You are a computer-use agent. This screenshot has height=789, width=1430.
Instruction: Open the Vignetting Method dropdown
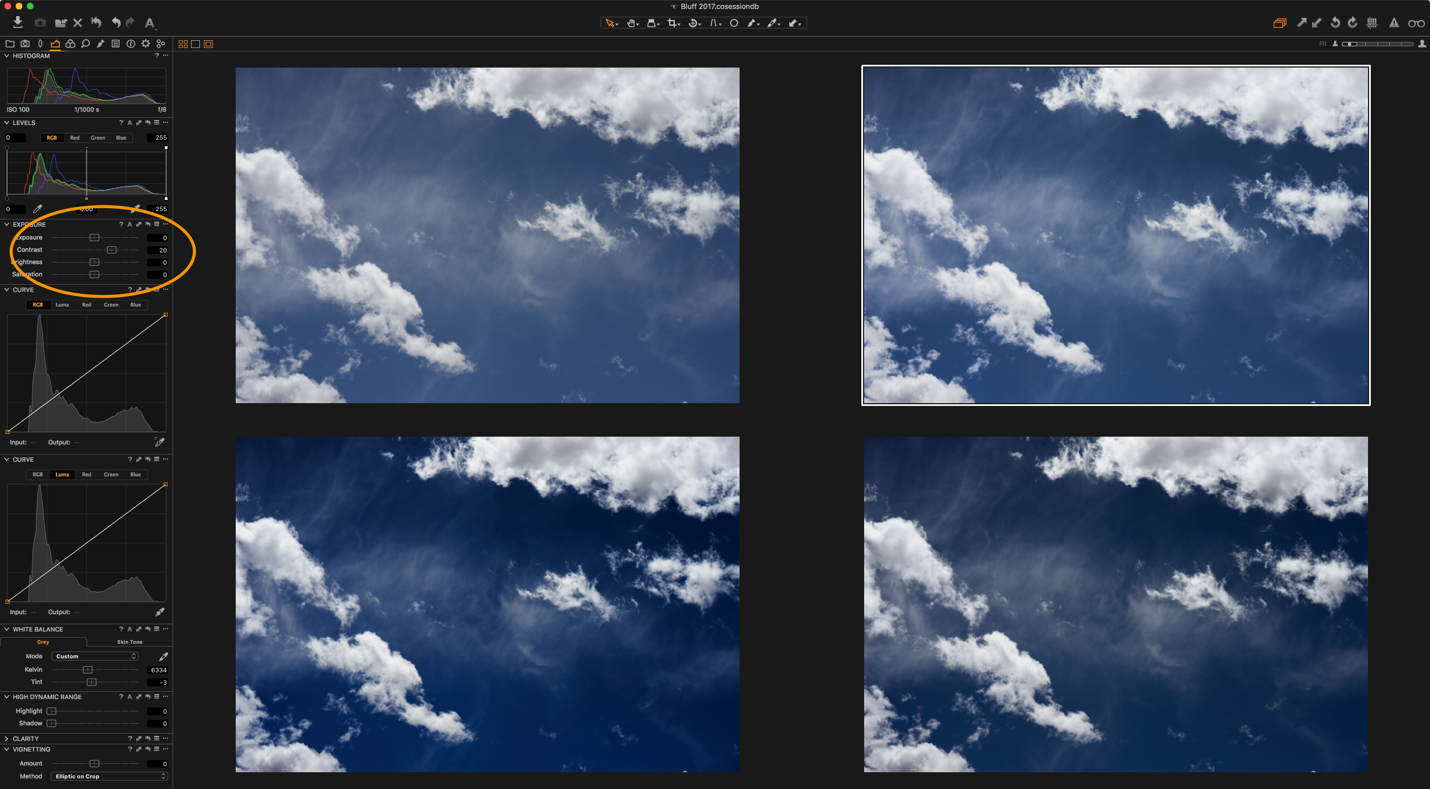pyautogui.click(x=109, y=776)
